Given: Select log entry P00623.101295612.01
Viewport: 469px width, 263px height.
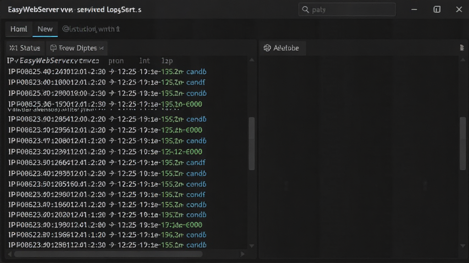Looking at the screenshot, I should click(x=105, y=130).
